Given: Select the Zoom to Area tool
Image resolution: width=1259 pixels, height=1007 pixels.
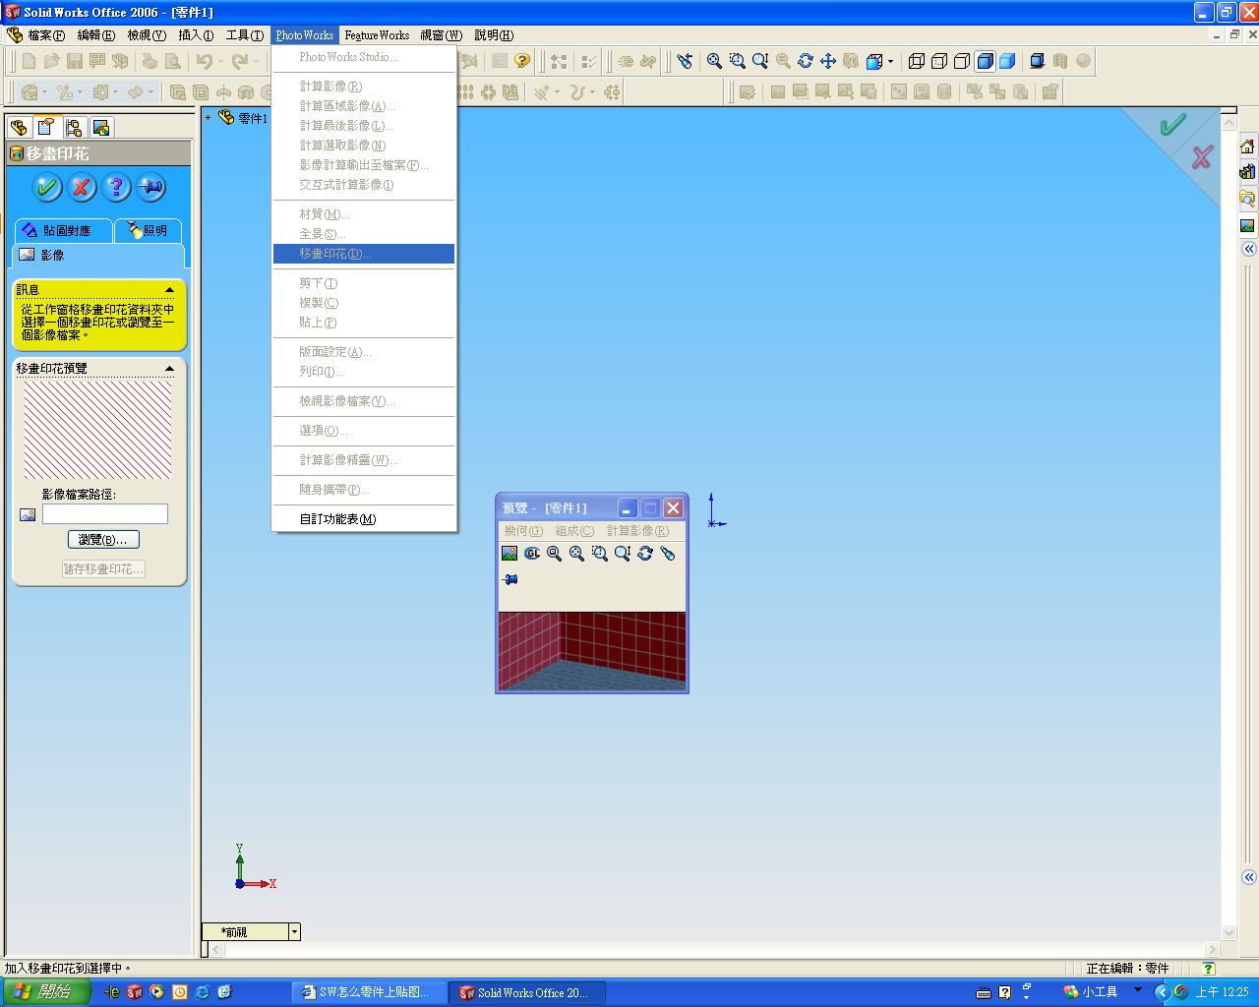Looking at the screenshot, I should click(x=738, y=61).
